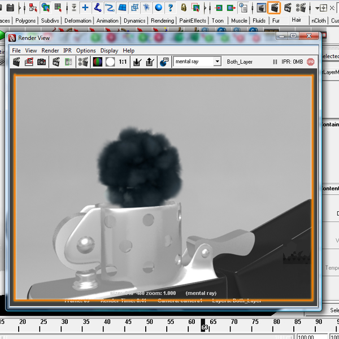
Task: Click frame 40 on the time slider
Action: coord(107,322)
